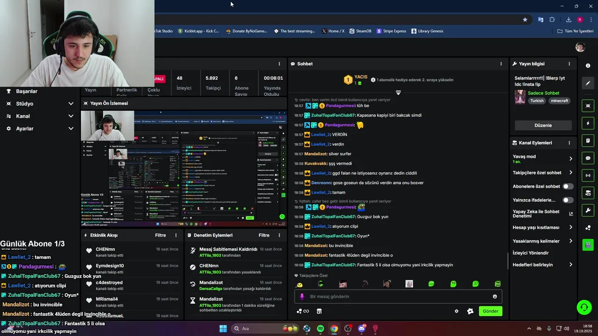The height and width of the screenshot is (336, 598).
Task: Open Yapay Zeka ile Sohbet Denetimi link
Action: 543,214
